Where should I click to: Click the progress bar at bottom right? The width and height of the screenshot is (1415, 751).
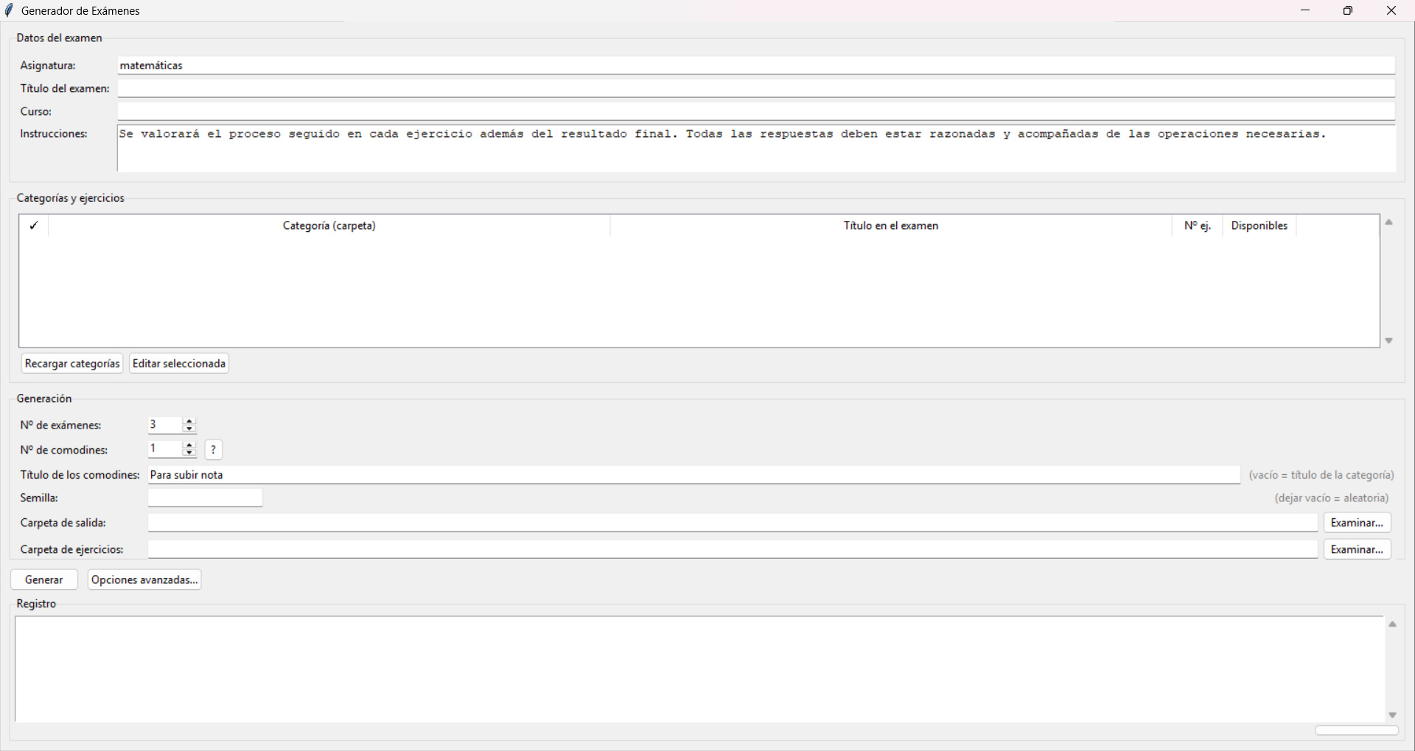pyautogui.click(x=1358, y=730)
